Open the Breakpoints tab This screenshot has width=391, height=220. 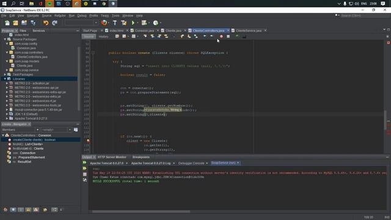click(x=141, y=157)
